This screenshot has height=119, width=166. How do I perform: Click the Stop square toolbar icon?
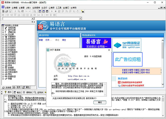point(56,11)
